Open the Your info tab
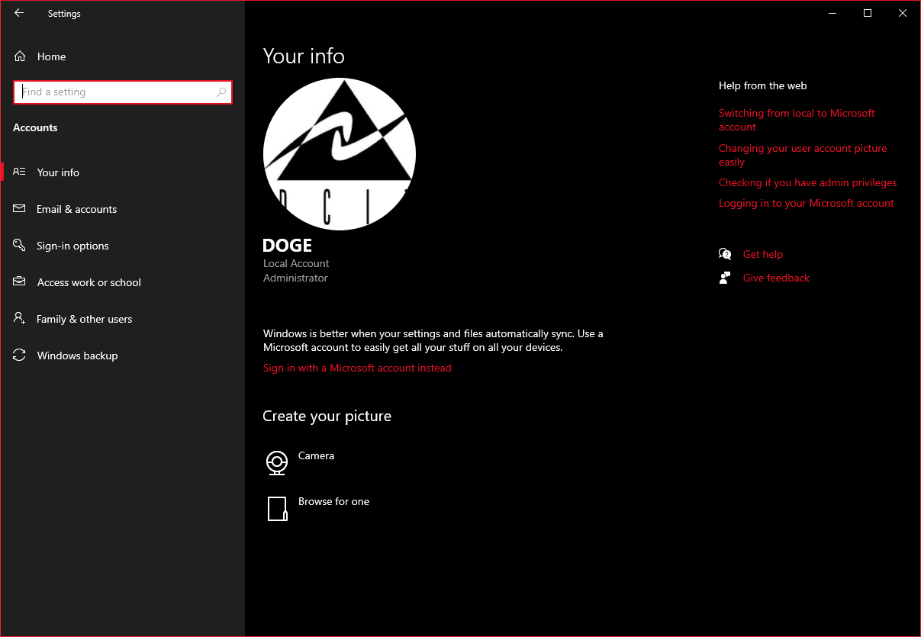This screenshot has width=921, height=637. coord(58,172)
